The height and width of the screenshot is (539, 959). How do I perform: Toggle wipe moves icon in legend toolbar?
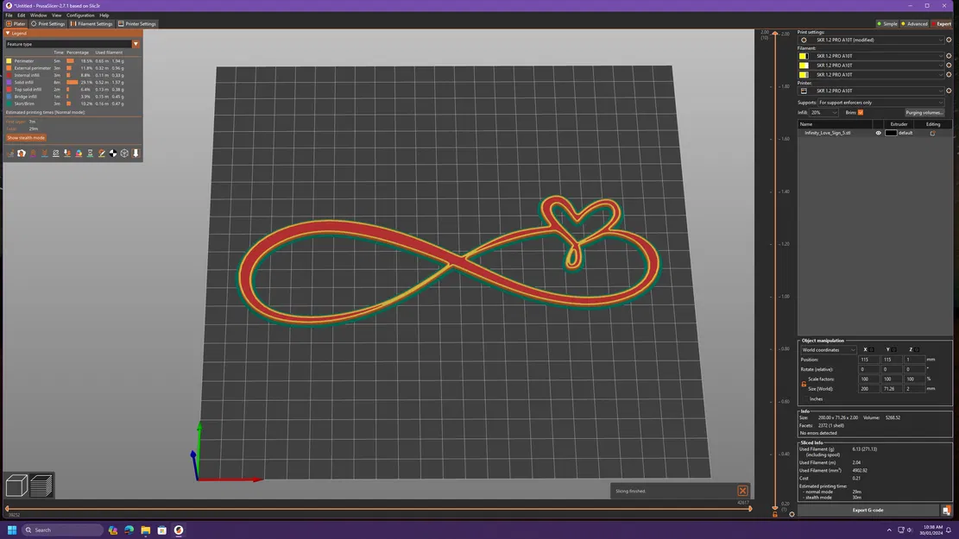pyautogui.click(x=22, y=154)
